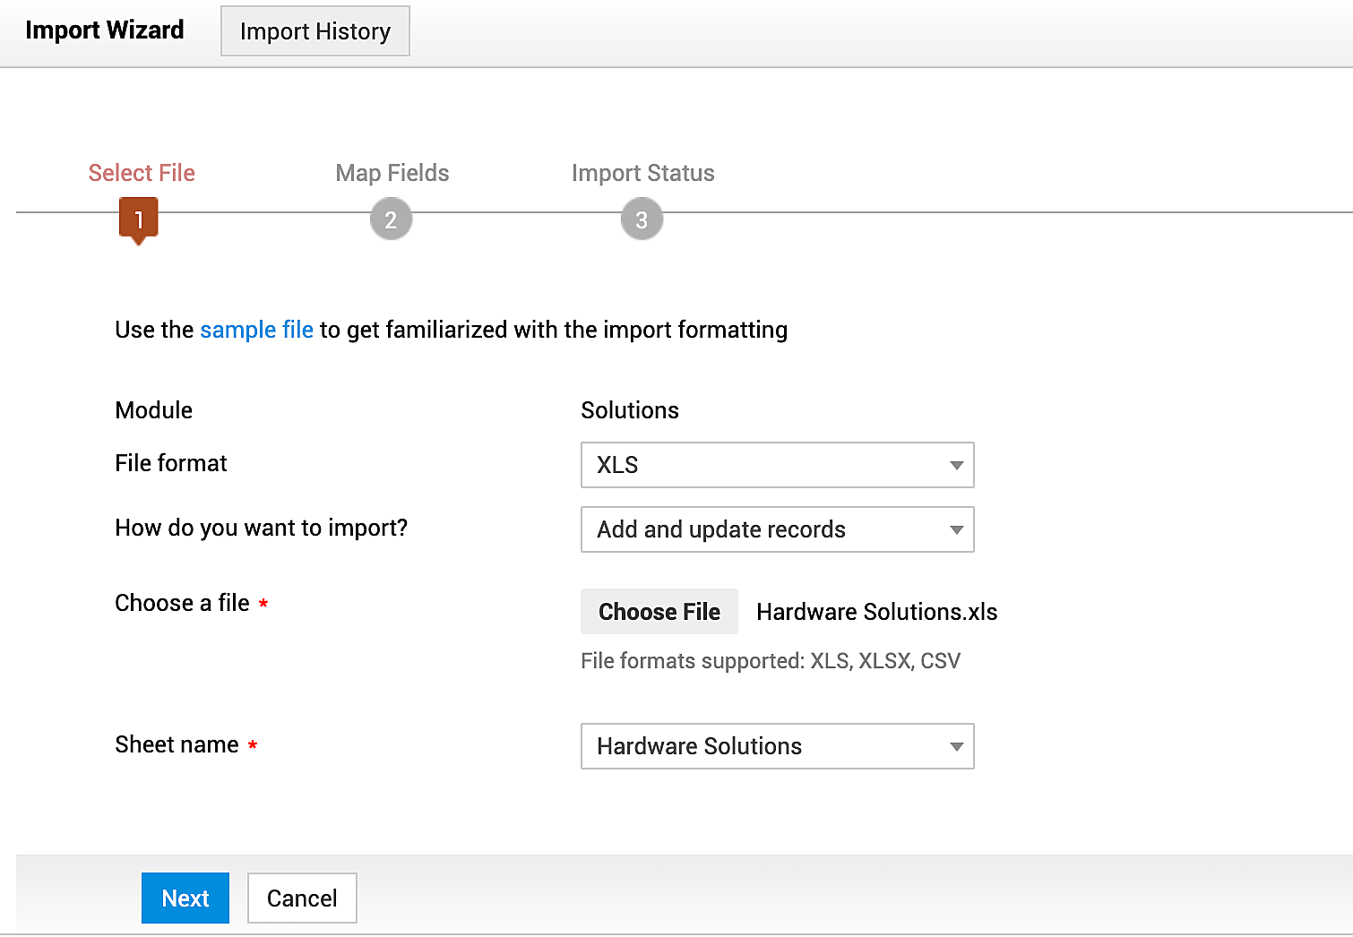The height and width of the screenshot is (937, 1353).
Task: Click step 3 circle icon
Action: pos(642,219)
